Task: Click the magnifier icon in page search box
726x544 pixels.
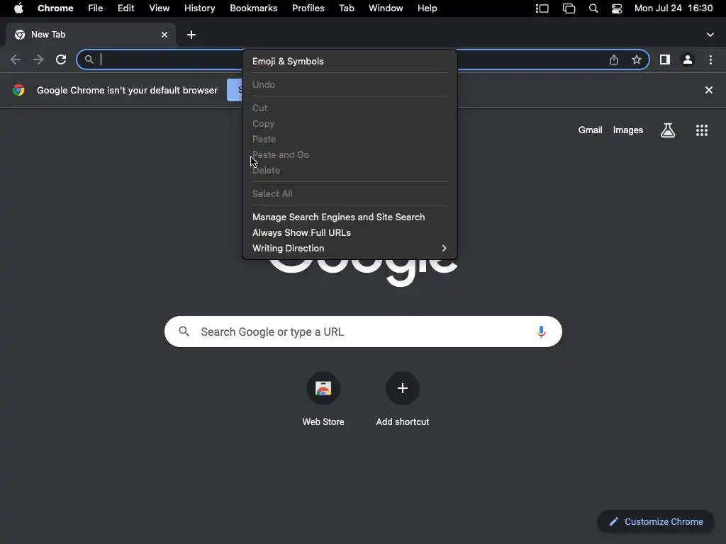Action: (x=184, y=331)
